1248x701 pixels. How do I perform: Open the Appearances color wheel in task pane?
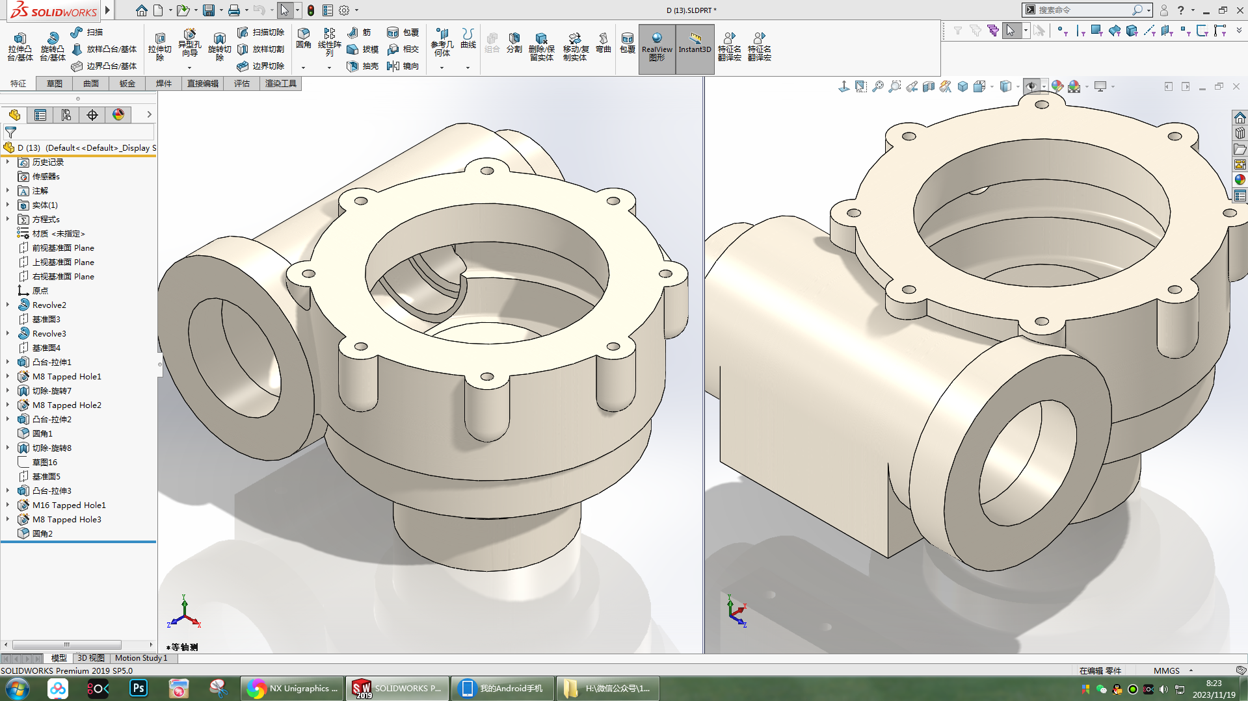point(1240,179)
